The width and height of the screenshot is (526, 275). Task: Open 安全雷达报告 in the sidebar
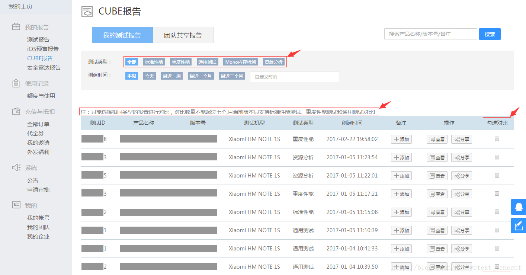[x=44, y=68]
